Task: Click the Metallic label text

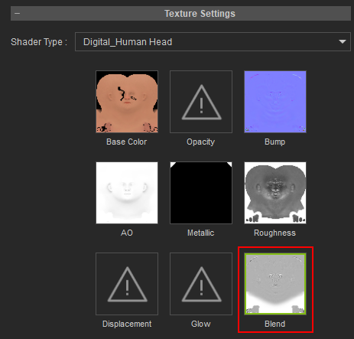Action: [201, 233]
